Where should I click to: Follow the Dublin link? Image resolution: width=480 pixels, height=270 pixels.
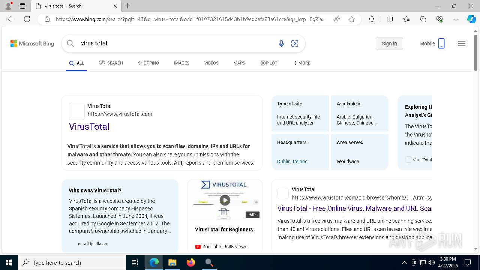284,162
